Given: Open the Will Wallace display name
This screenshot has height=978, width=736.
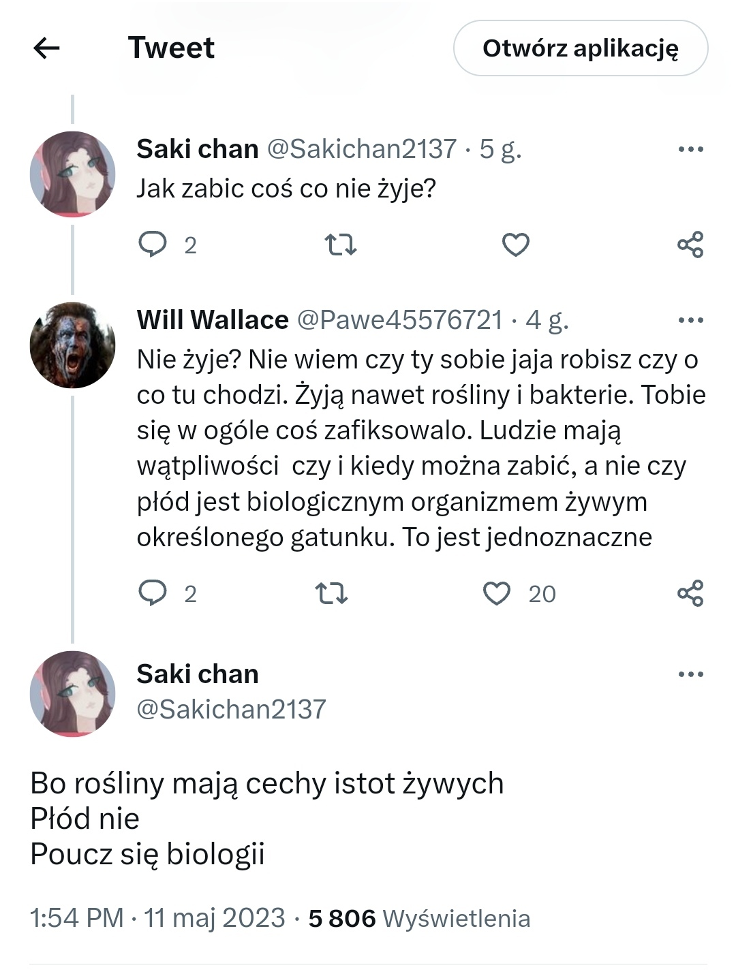Looking at the screenshot, I should [213, 319].
